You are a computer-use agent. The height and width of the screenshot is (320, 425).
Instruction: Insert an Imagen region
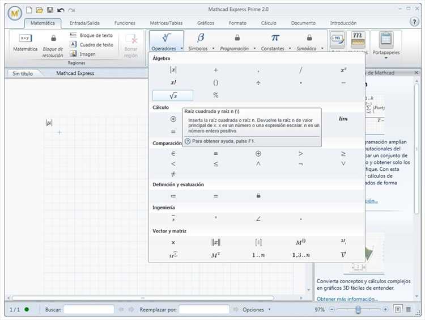click(x=83, y=54)
